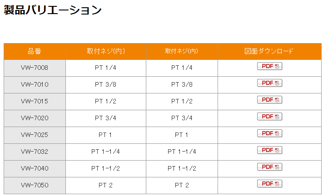Screen dimensions: 328x196
Task: Open the PDF for model VW-7032
Action: click(269, 150)
